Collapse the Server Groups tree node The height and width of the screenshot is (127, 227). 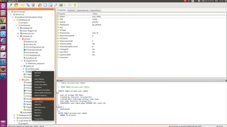tap(9, 12)
